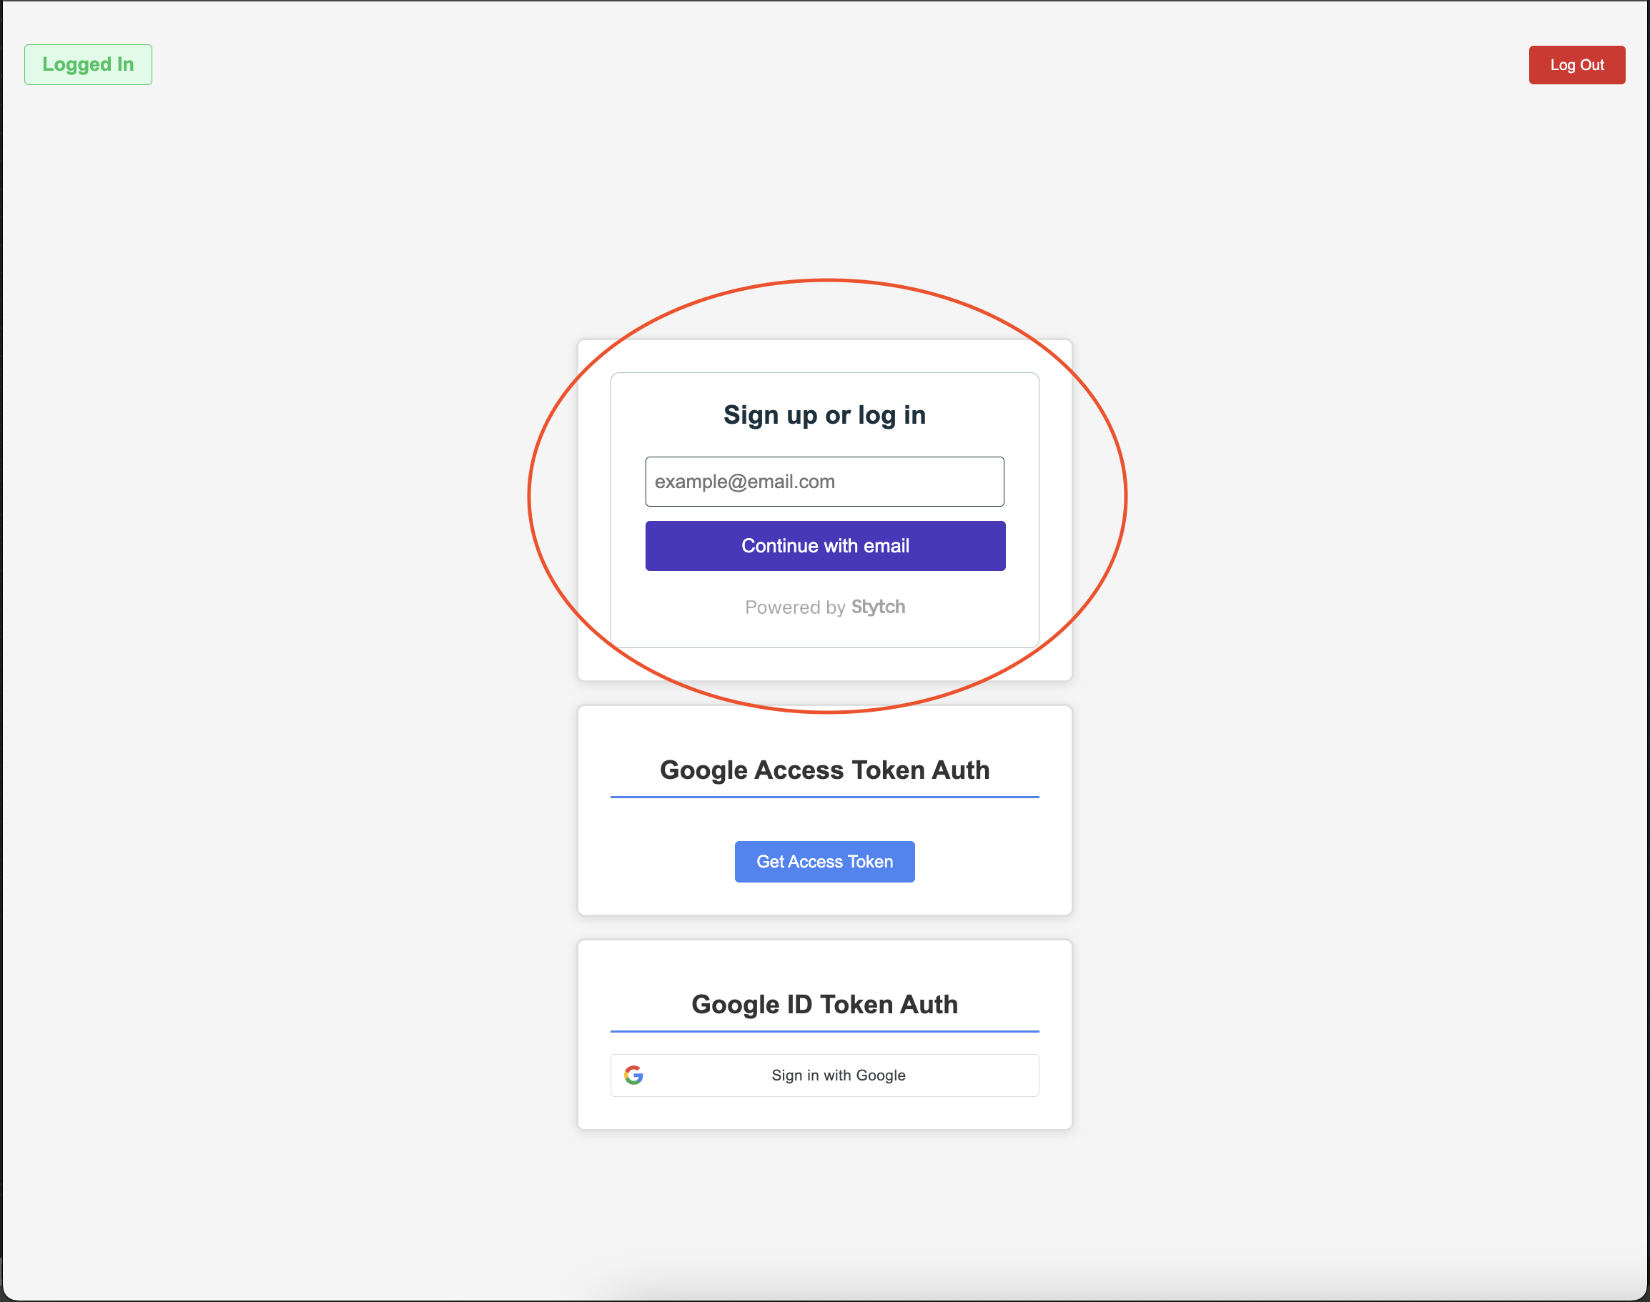Focus the example@email.com input field
The height and width of the screenshot is (1302, 1650).
(x=824, y=482)
